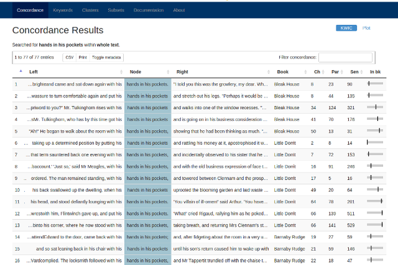Sort by the Par paragraph column
398x265 pixels.
335,72
